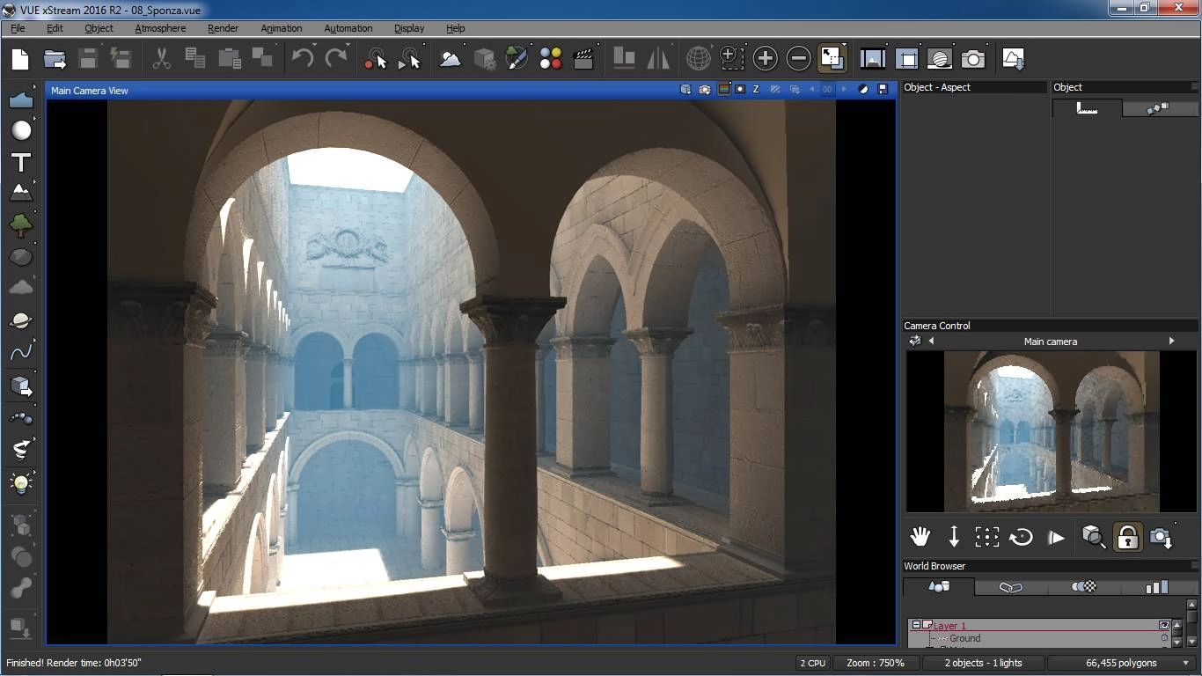The width and height of the screenshot is (1202, 676).
Task: Open the Object menu
Action: click(x=99, y=28)
